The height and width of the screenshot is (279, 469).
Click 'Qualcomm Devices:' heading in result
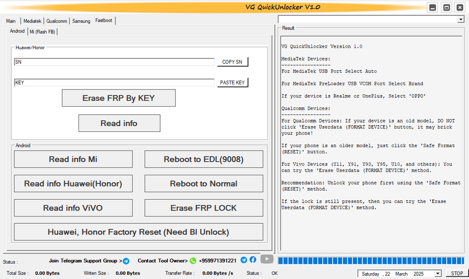[x=305, y=108]
